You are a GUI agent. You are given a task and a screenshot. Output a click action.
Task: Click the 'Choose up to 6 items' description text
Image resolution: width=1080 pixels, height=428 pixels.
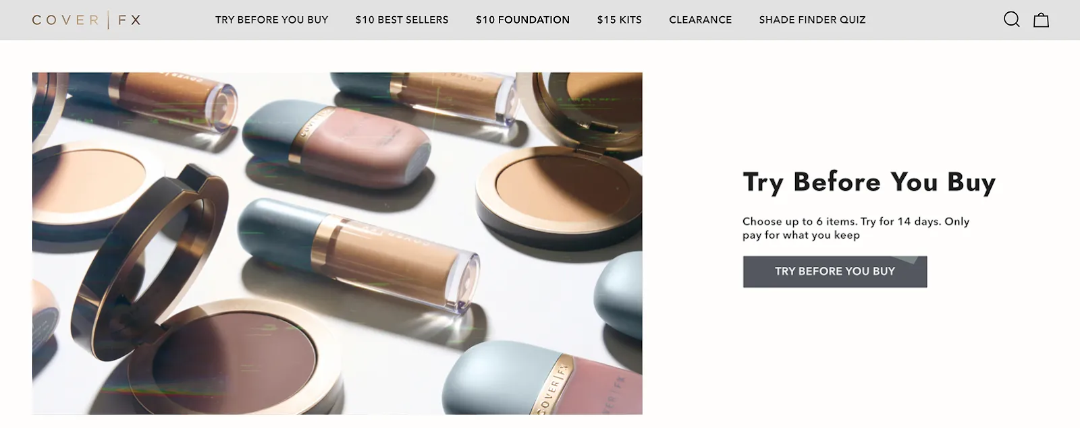coord(856,228)
